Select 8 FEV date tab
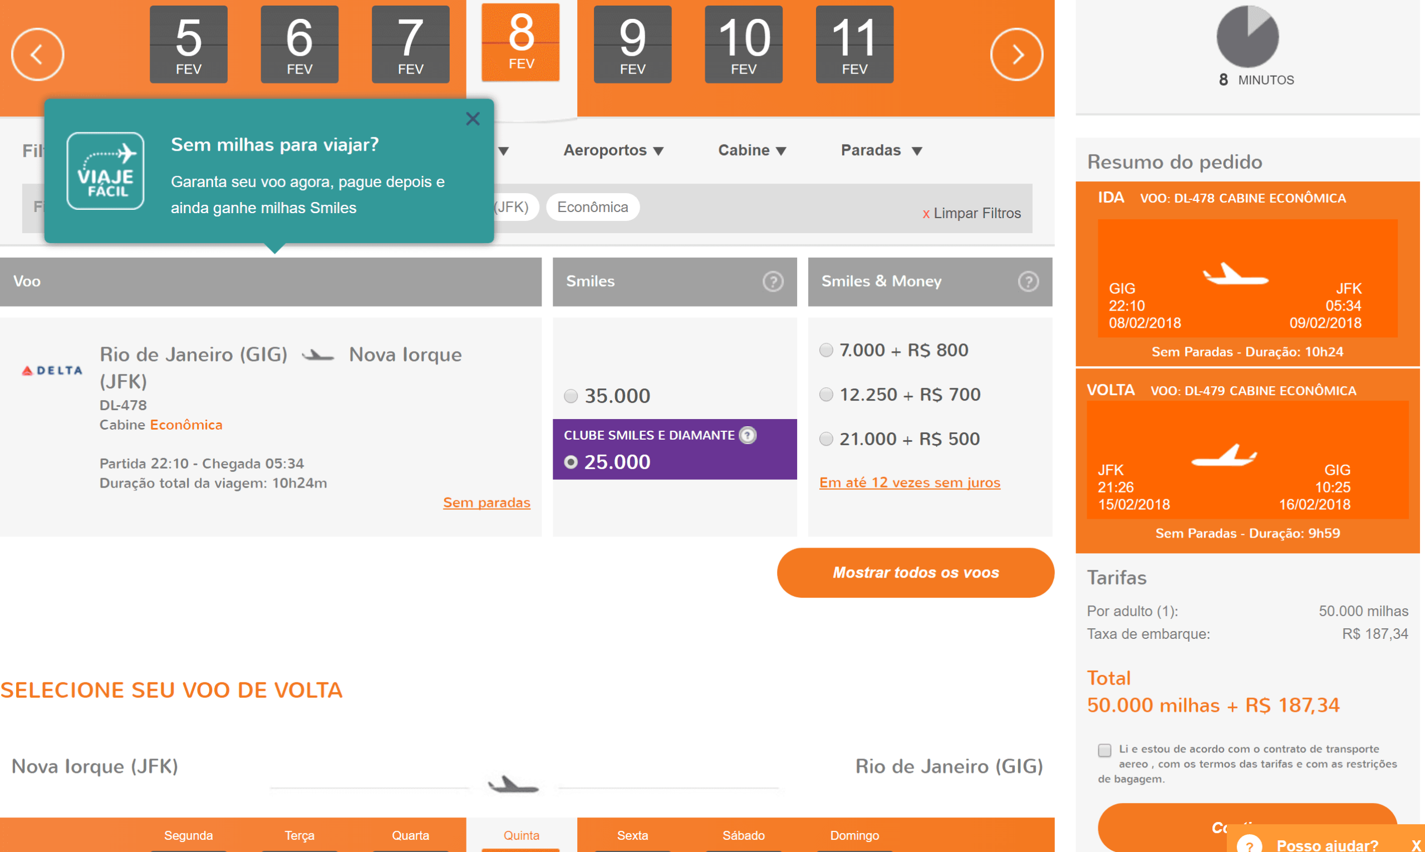The image size is (1425, 852). (521, 42)
